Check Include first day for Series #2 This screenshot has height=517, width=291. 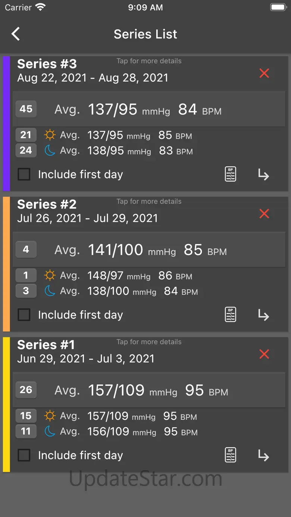pyautogui.click(x=24, y=315)
